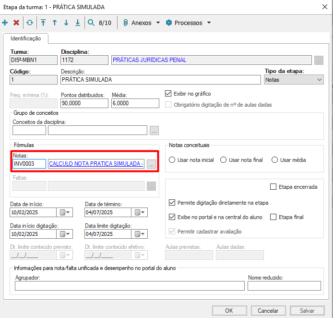The width and height of the screenshot is (333, 318).
Task: Select Usar nota inicial radio option
Action: [x=172, y=160]
